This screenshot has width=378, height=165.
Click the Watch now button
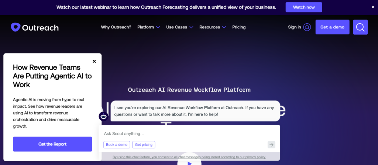click(x=304, y=7)
